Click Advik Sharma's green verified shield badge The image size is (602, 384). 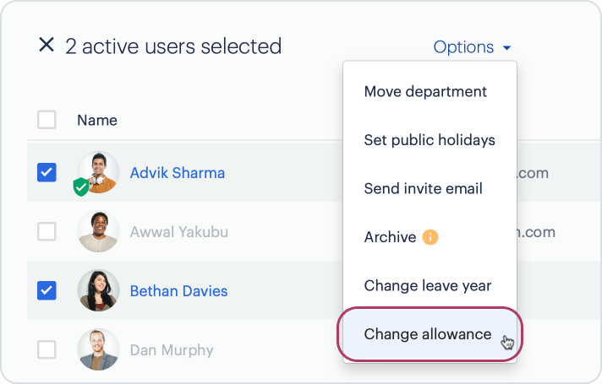(81, 187)
